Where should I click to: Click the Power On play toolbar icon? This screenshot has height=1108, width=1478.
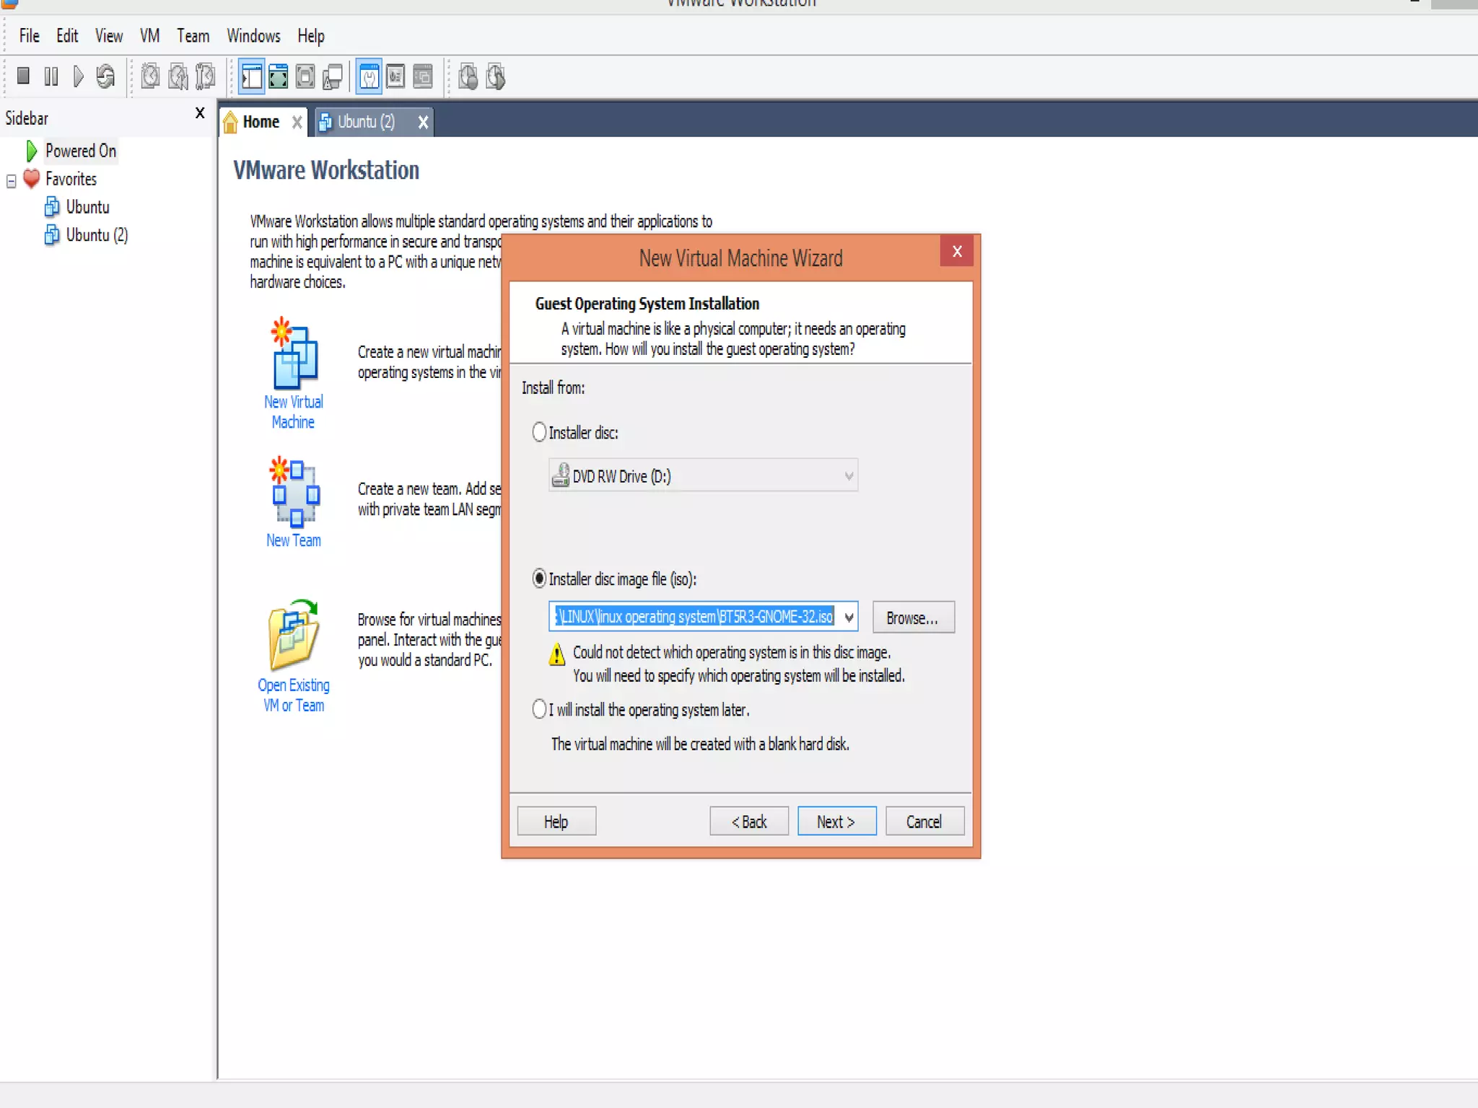78,76
